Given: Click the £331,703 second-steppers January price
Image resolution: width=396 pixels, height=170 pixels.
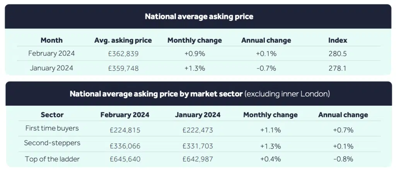Looking at the screenshot, I should pos(198,146).
